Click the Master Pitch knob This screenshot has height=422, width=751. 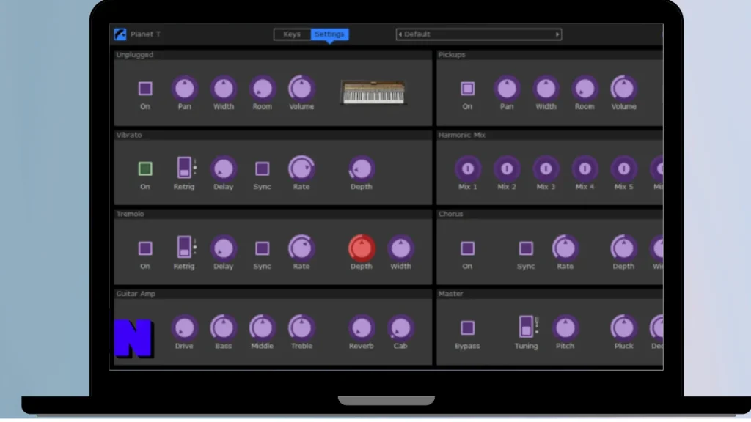click(565, 328)
